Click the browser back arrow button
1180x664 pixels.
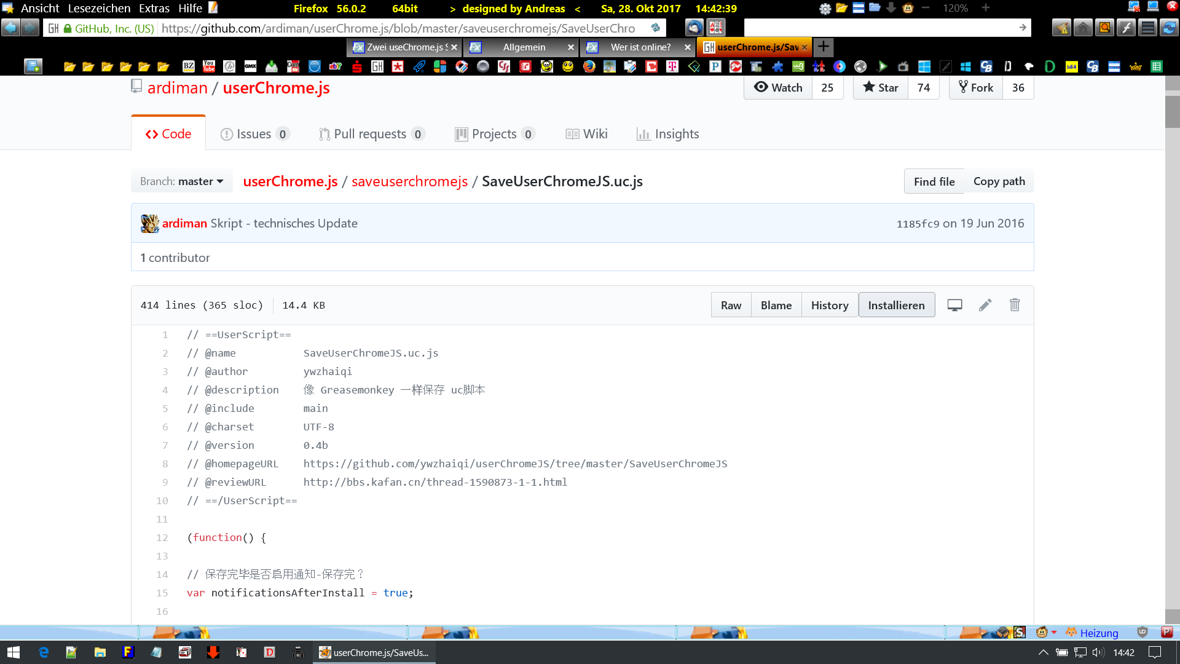click(x=10, y=28)
